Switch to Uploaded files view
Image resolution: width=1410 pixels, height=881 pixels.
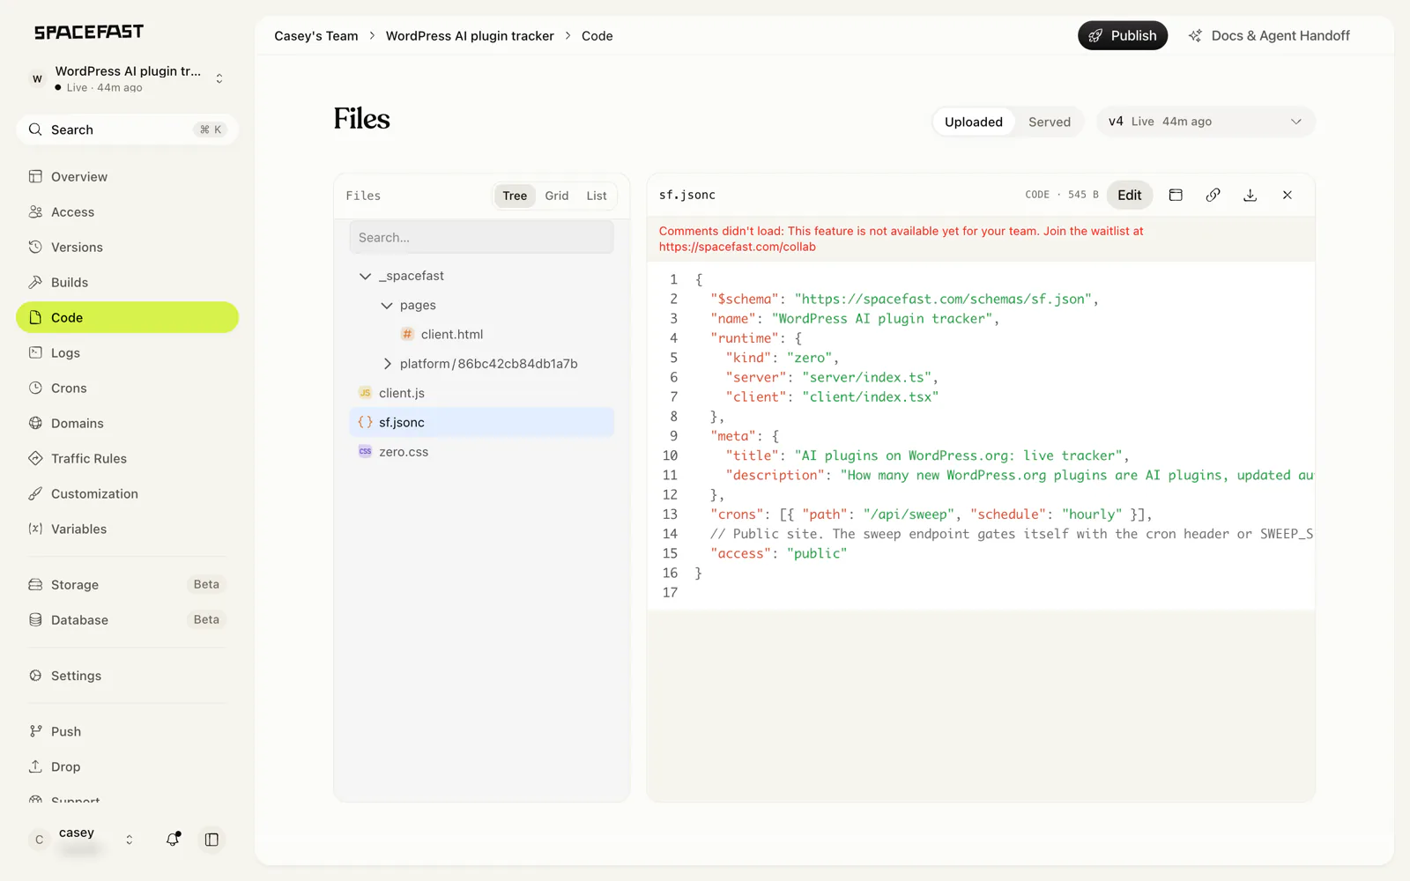point(974,122)
